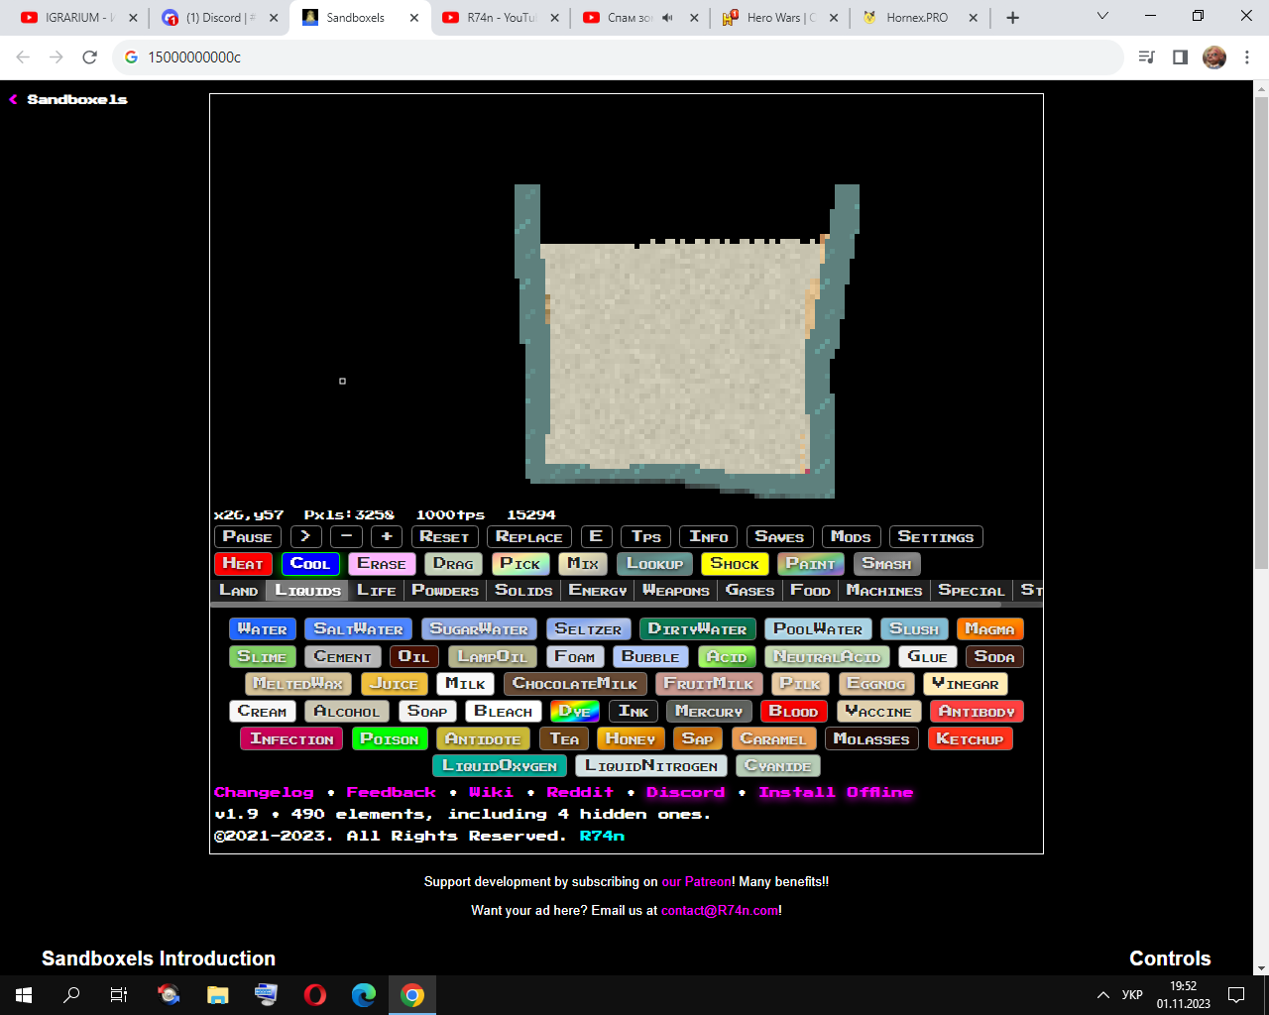The width and height of the screenshot is (1269, 1015).
Task: Choose the Honey element
Action: click(x=631, y=739)
